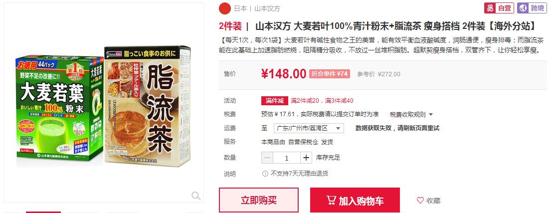Click the 折合单件 ¥74 price tag

[330, 74]
